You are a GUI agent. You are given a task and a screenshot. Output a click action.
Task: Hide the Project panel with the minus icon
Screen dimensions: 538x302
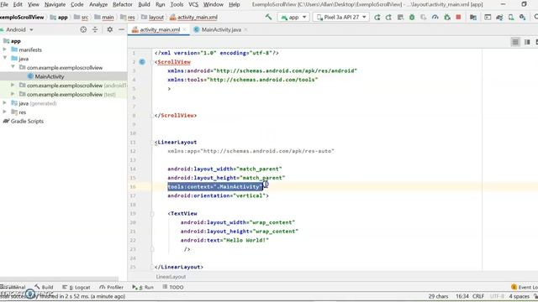[121, 30]
